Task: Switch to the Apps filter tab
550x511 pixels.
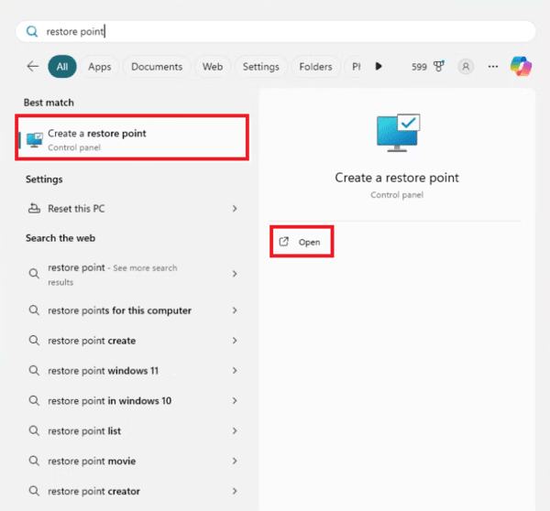Action: (x=100, y=66)
